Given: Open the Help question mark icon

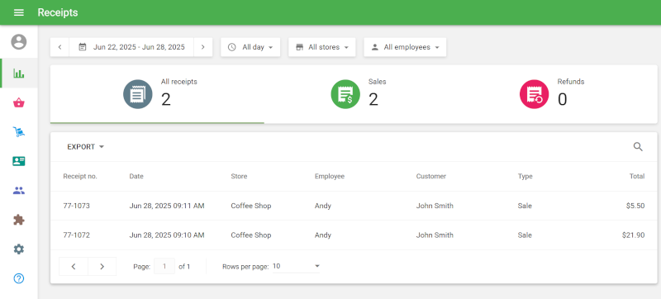Looking at the screenshot, I should [18, 278].
